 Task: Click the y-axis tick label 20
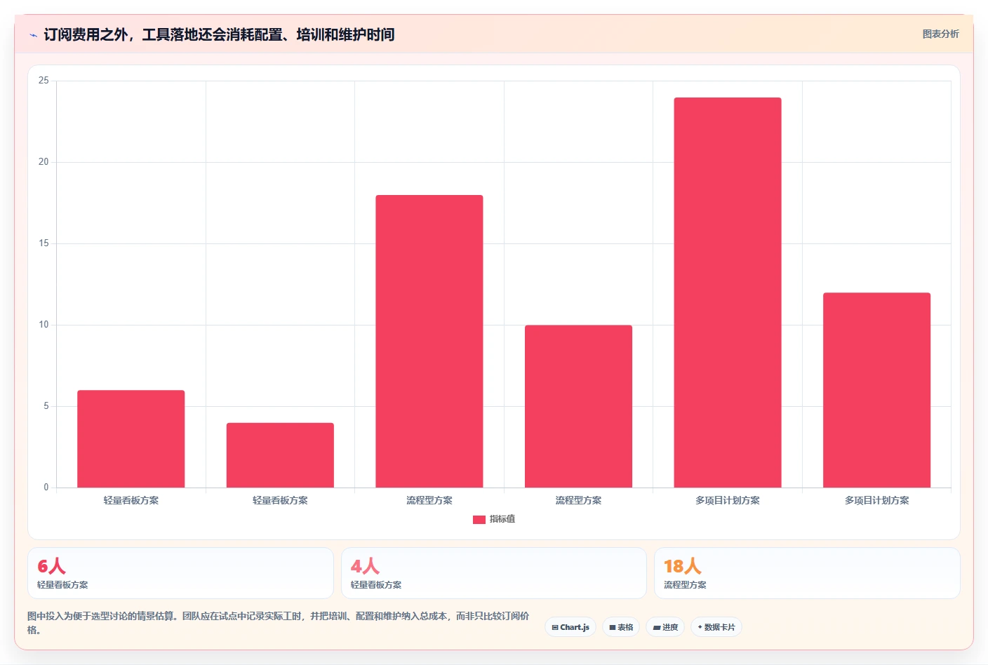click(x=44, y=162)
